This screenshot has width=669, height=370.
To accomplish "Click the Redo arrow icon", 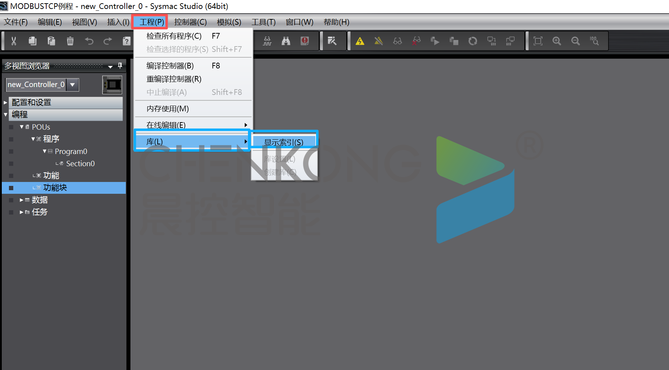I will coord(108,41).
